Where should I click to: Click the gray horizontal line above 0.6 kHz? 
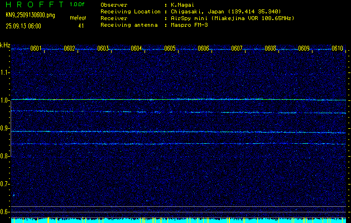[x=179, y=206]
